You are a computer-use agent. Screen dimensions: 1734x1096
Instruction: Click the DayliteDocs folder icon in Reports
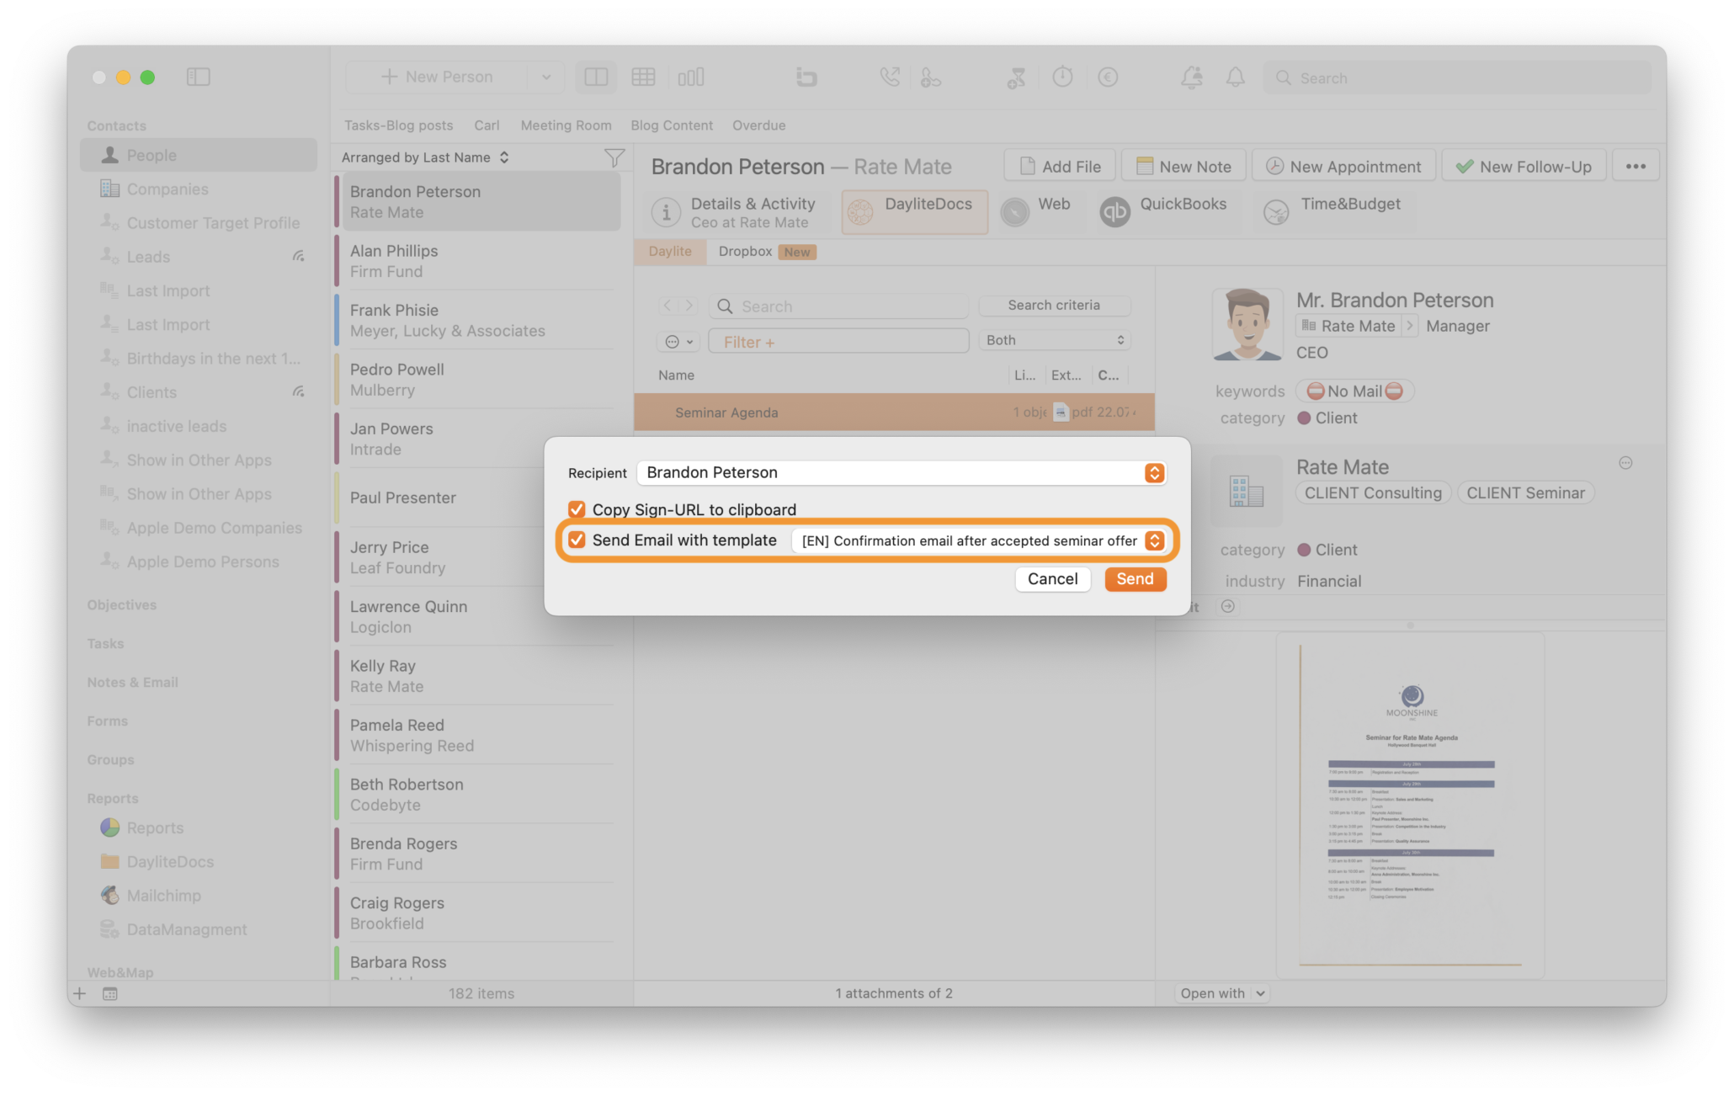pyautogui.click(x=110, y=861)
